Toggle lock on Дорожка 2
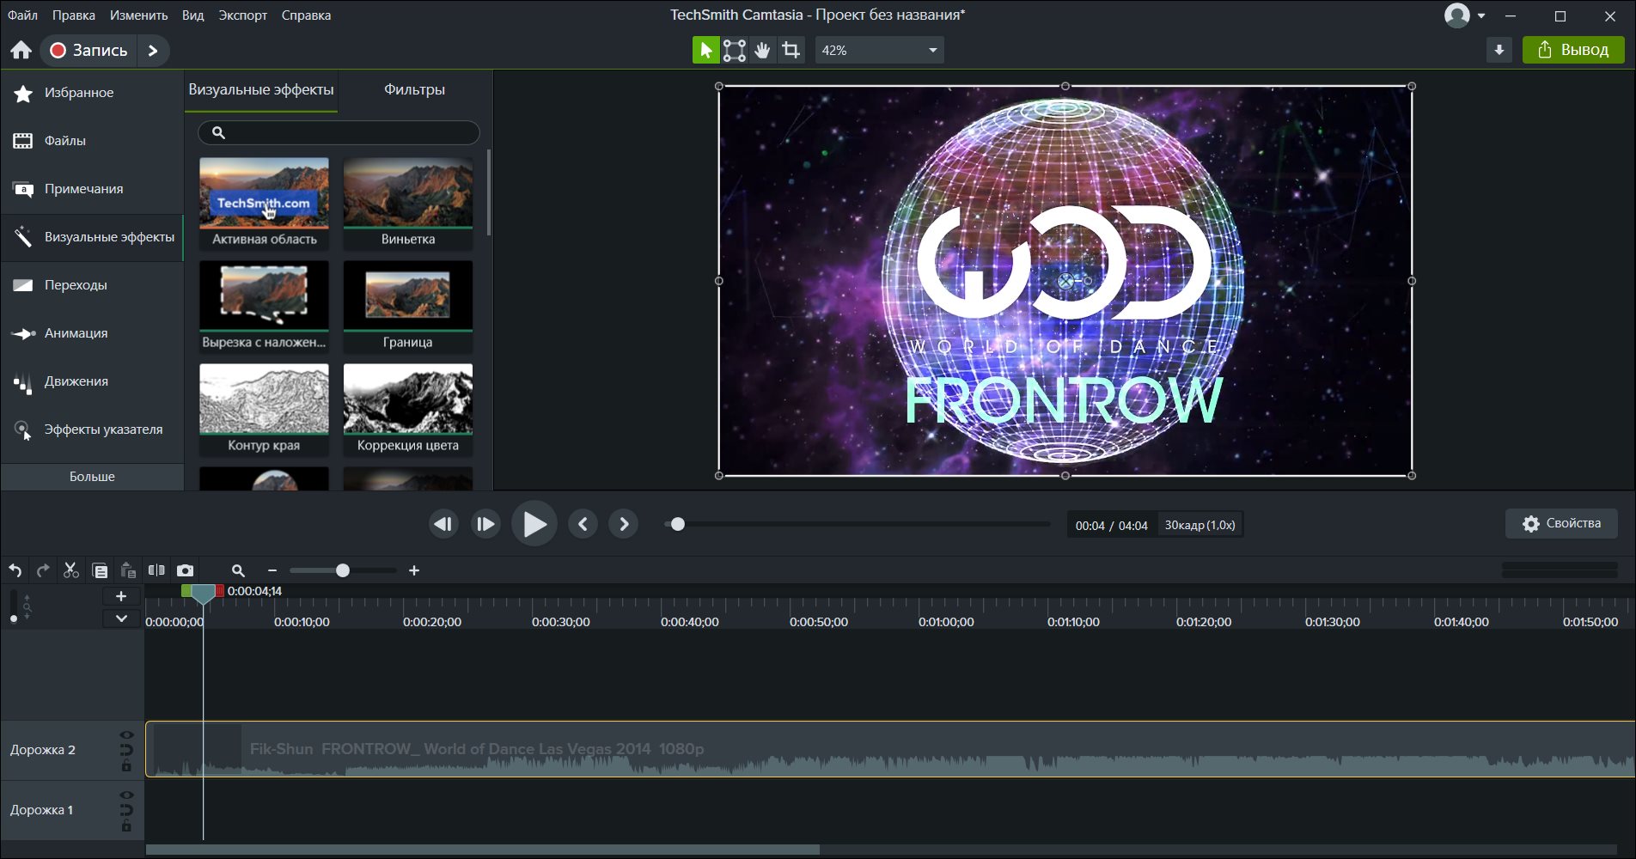Screen dimensions: 1636x859 (126, 765)
